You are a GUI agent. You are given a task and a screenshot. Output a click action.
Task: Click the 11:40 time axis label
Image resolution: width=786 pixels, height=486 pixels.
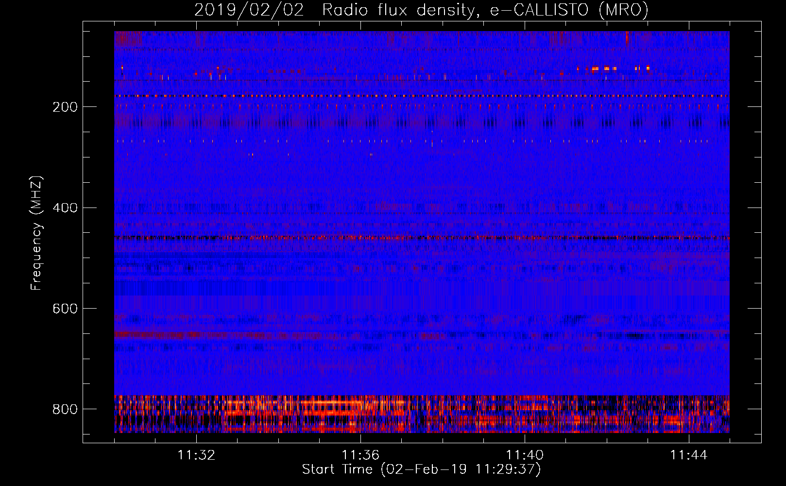point(525,455)
